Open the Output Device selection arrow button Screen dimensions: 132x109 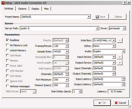[x=120, y=63]
